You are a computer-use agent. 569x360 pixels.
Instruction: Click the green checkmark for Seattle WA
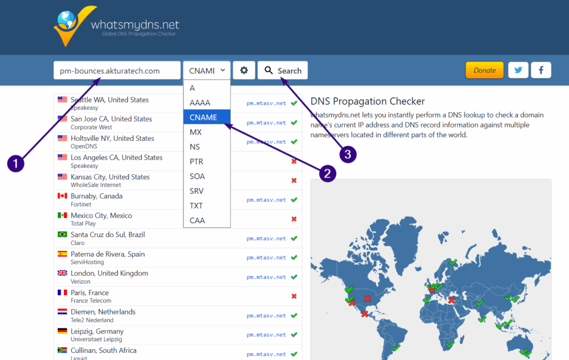click(x=294, y=103)
